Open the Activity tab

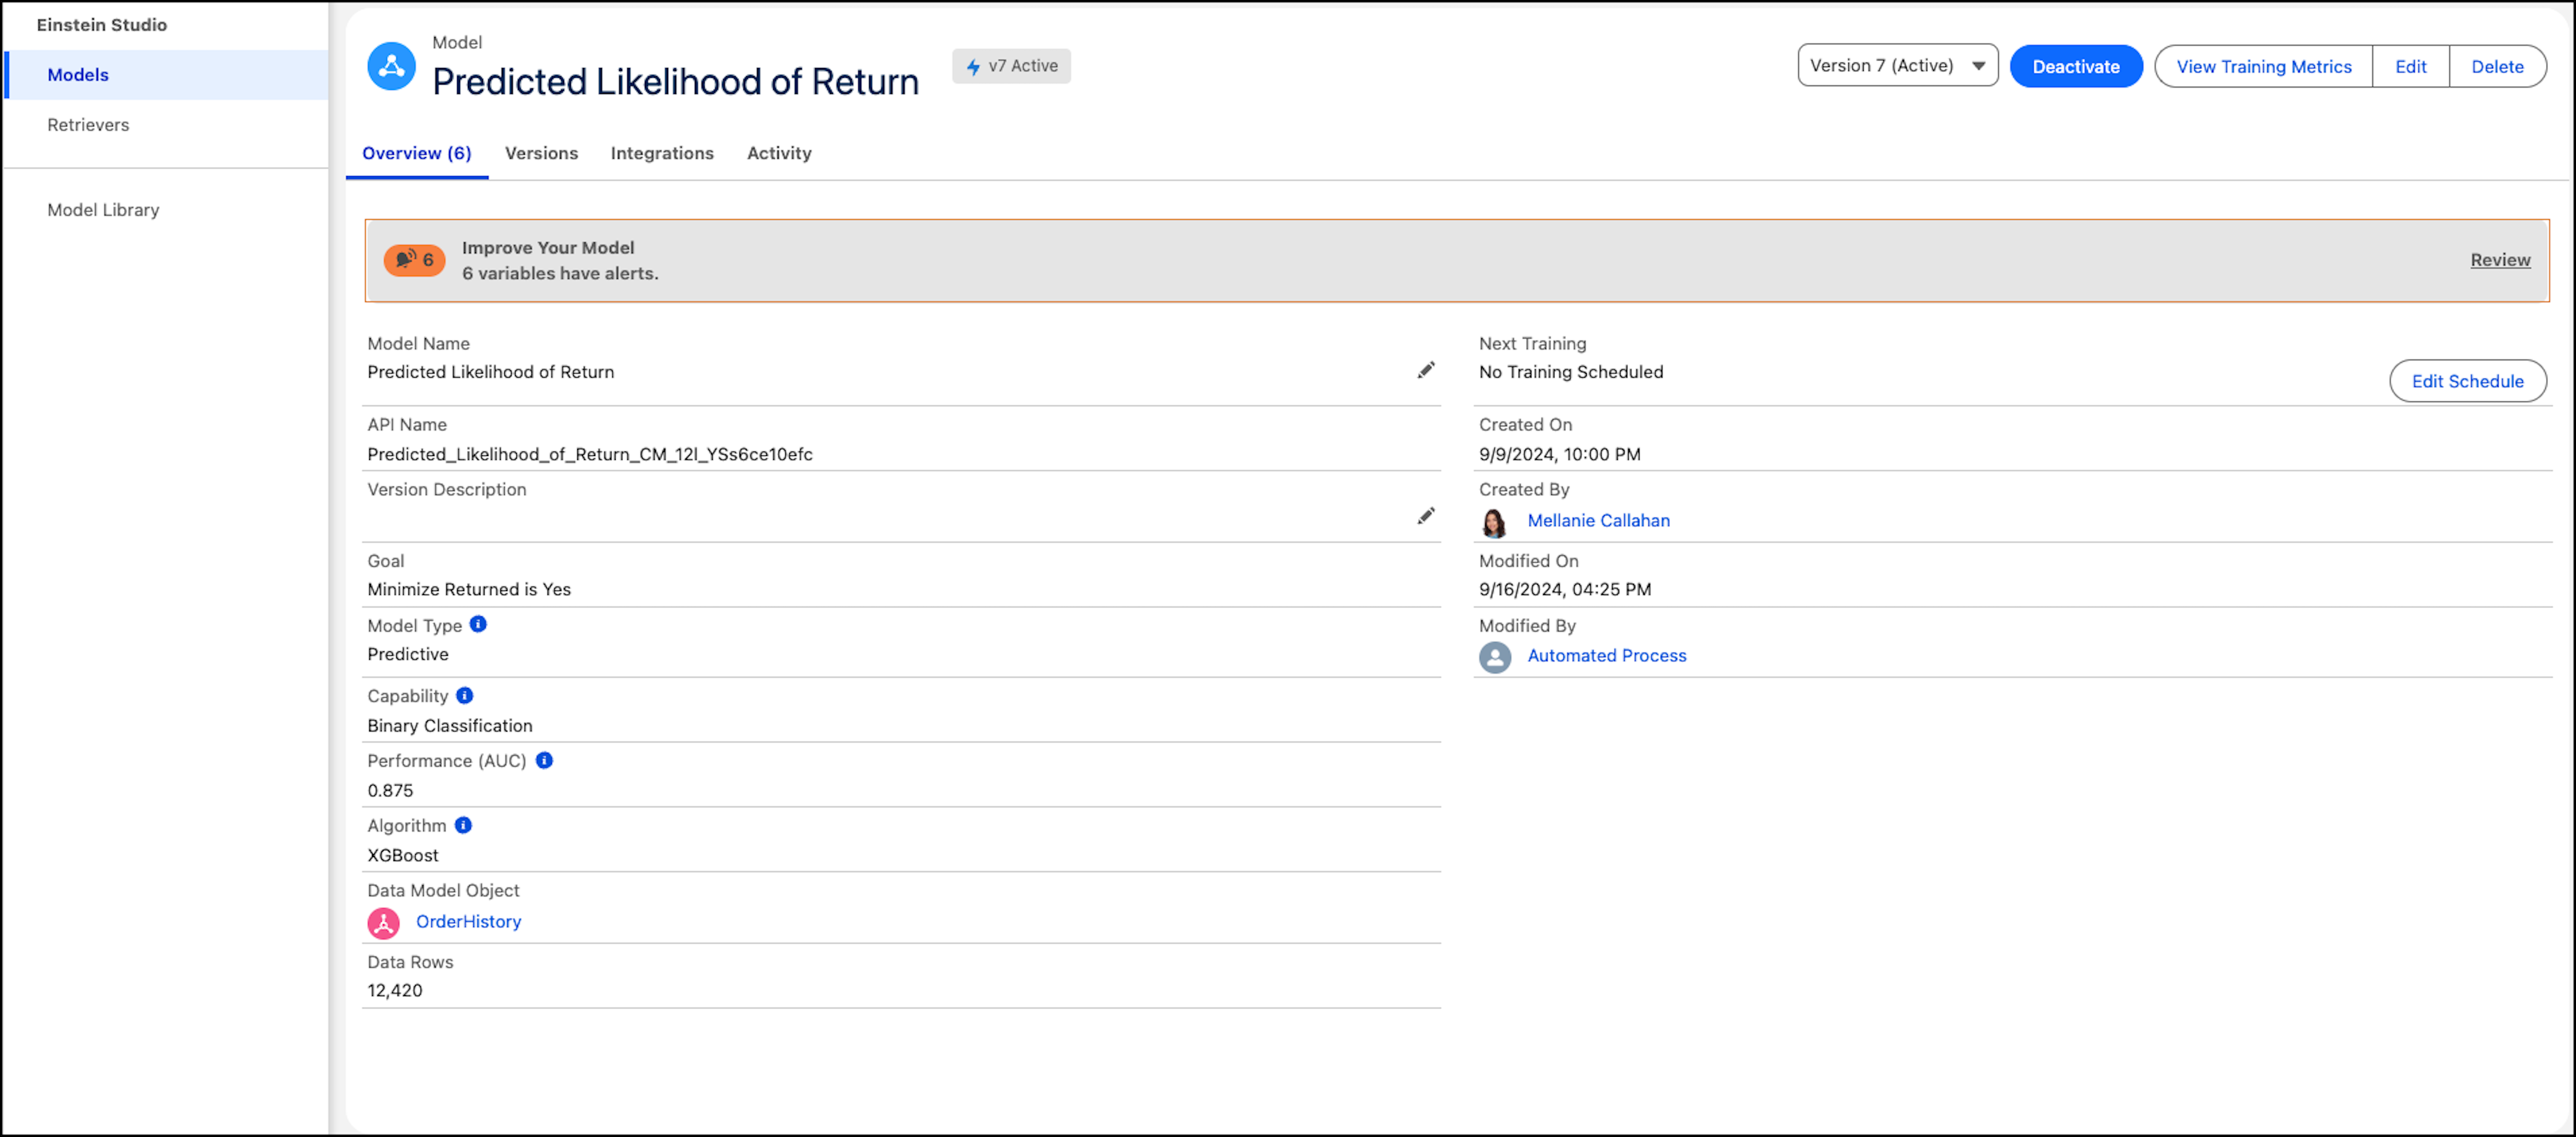coord(779,153)
